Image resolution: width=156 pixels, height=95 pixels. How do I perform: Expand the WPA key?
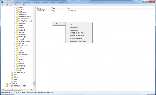(x=10, y=82)
